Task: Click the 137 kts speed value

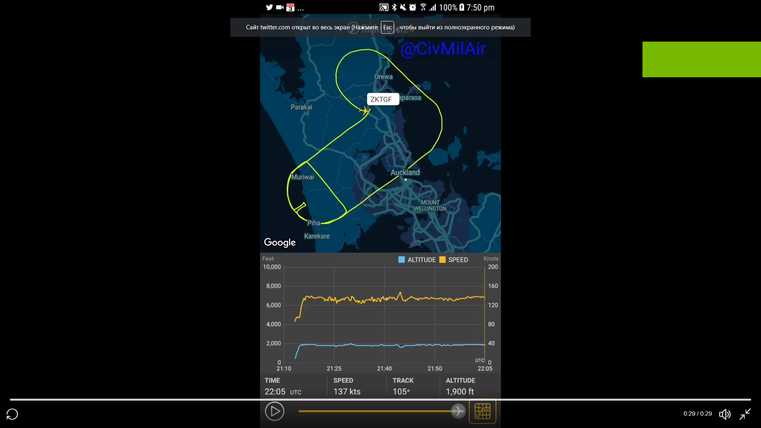Action: click(347, 392)
